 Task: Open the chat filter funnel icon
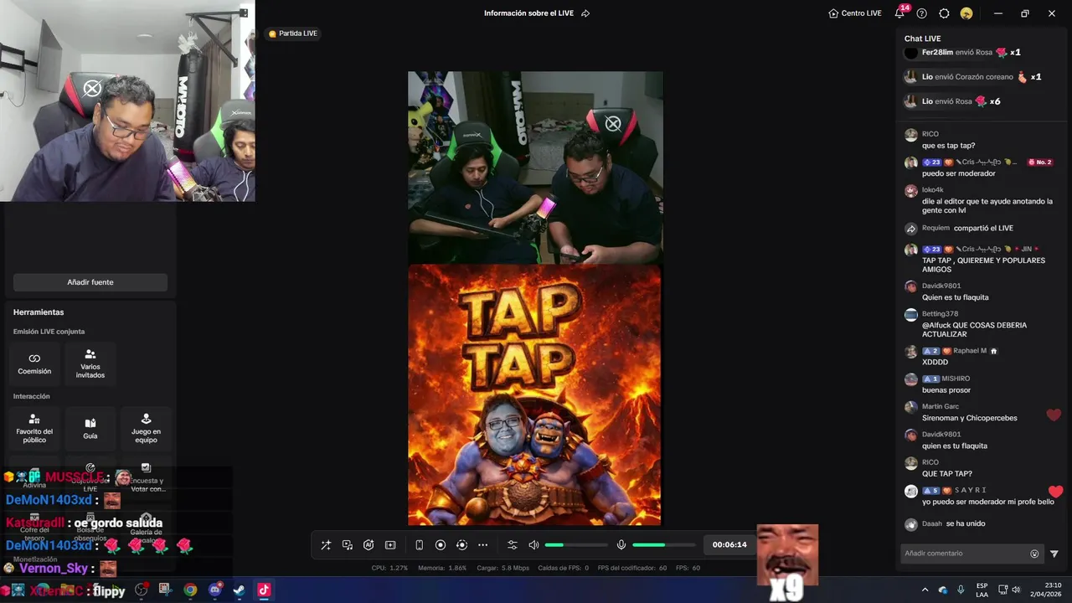(1054, 554)
